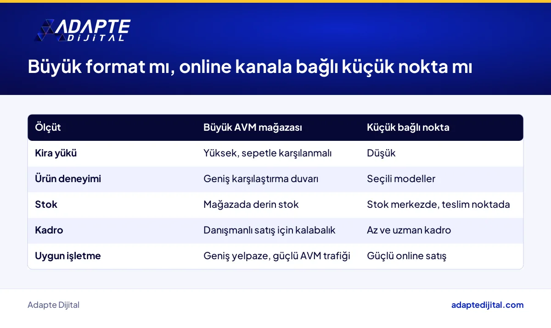Select the heading 'Büyük format mı, online kanala bağlı küçük nokta mı'
This screenshot has width=551, height=328.
(250, 67)
